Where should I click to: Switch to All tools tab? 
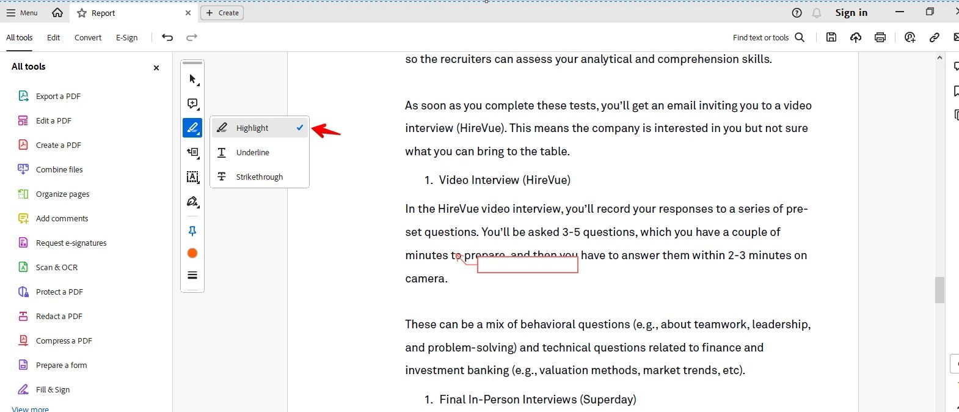pyautogui.click(x=20, y=37)
